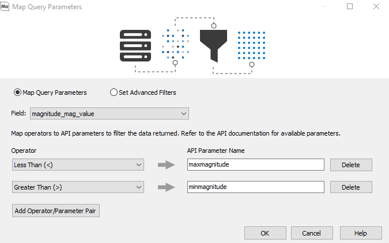Confirm the dialog with OK

click(x=265, y=233)
